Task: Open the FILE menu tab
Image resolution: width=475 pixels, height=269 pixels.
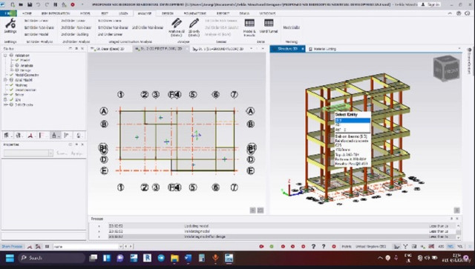Action: click(8, 13)
